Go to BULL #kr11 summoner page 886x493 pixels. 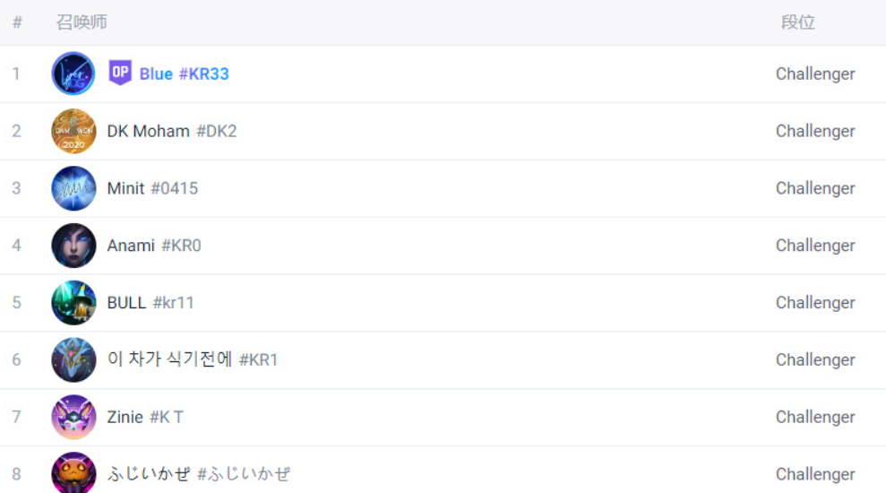151,302
